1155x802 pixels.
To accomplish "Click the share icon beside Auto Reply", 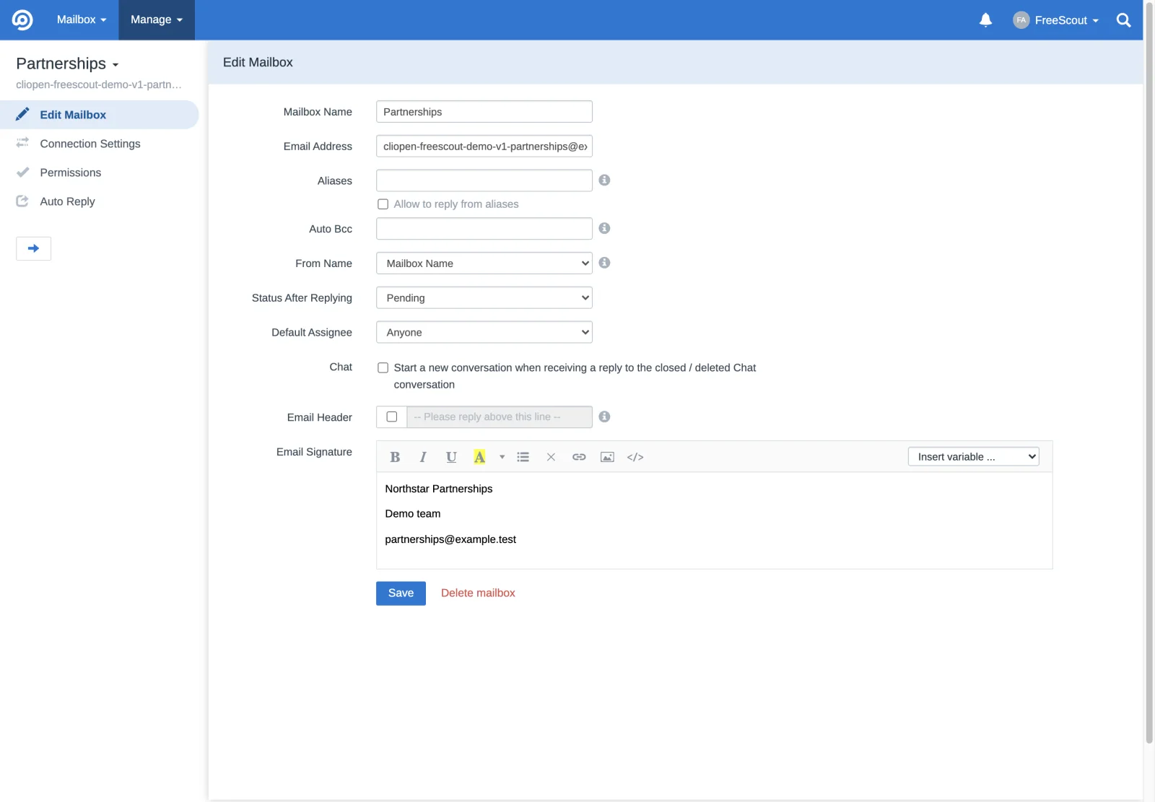I will (x=22, y=201).
